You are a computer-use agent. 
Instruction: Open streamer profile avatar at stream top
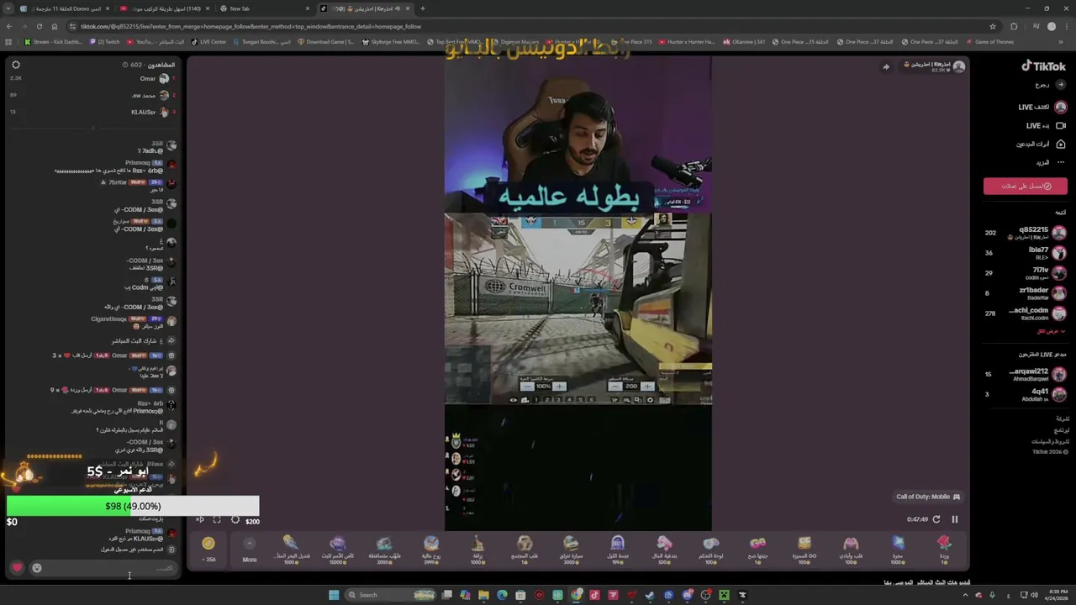pos(958,66)
